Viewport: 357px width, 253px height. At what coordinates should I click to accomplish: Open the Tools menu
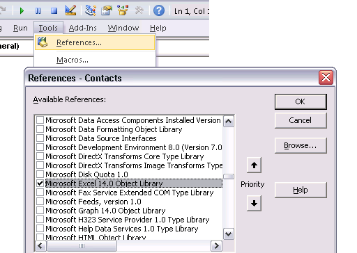[48, 28]
